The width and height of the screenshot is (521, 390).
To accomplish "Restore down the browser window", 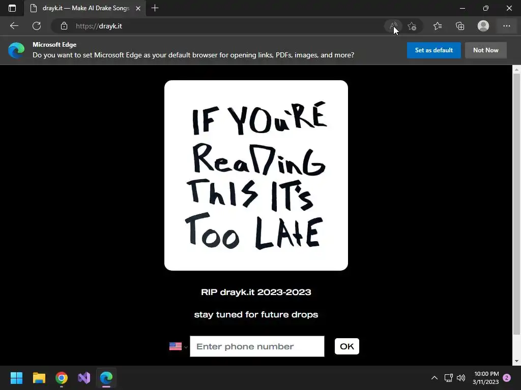I will click(486, 8).
